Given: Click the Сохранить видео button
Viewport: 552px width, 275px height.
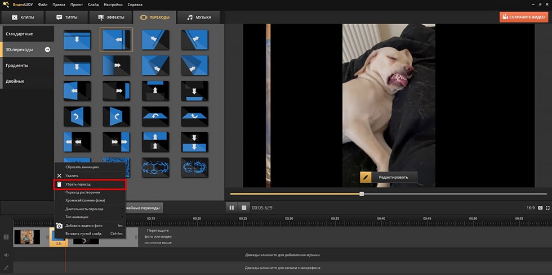Looking at the screenshot, I should [524, 17].
